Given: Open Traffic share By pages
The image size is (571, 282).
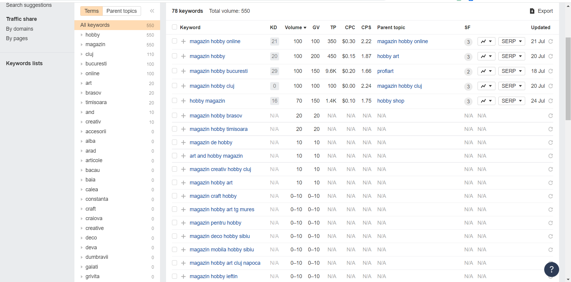Looking at the screenshot, I should coord(17,38).
